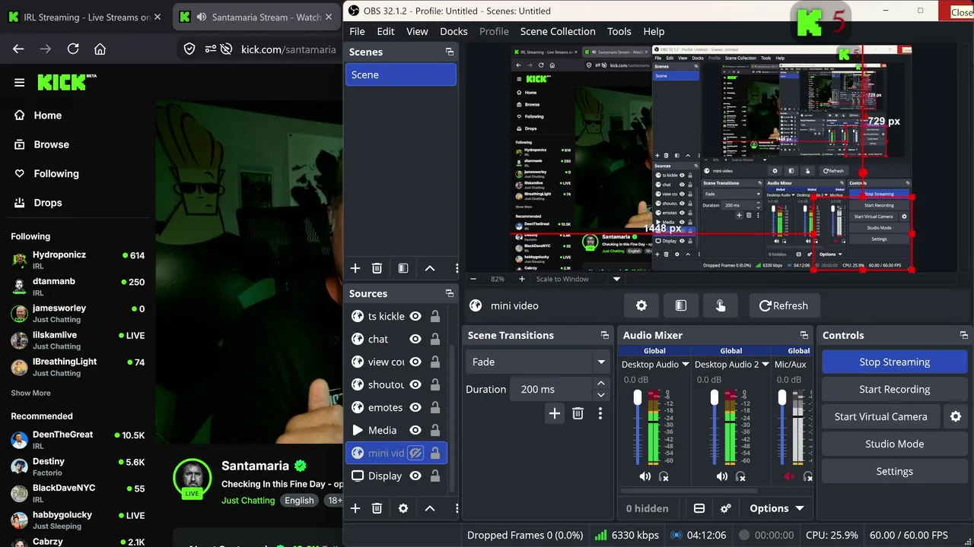Open Scene Transitions more options menu

point(600,413)
